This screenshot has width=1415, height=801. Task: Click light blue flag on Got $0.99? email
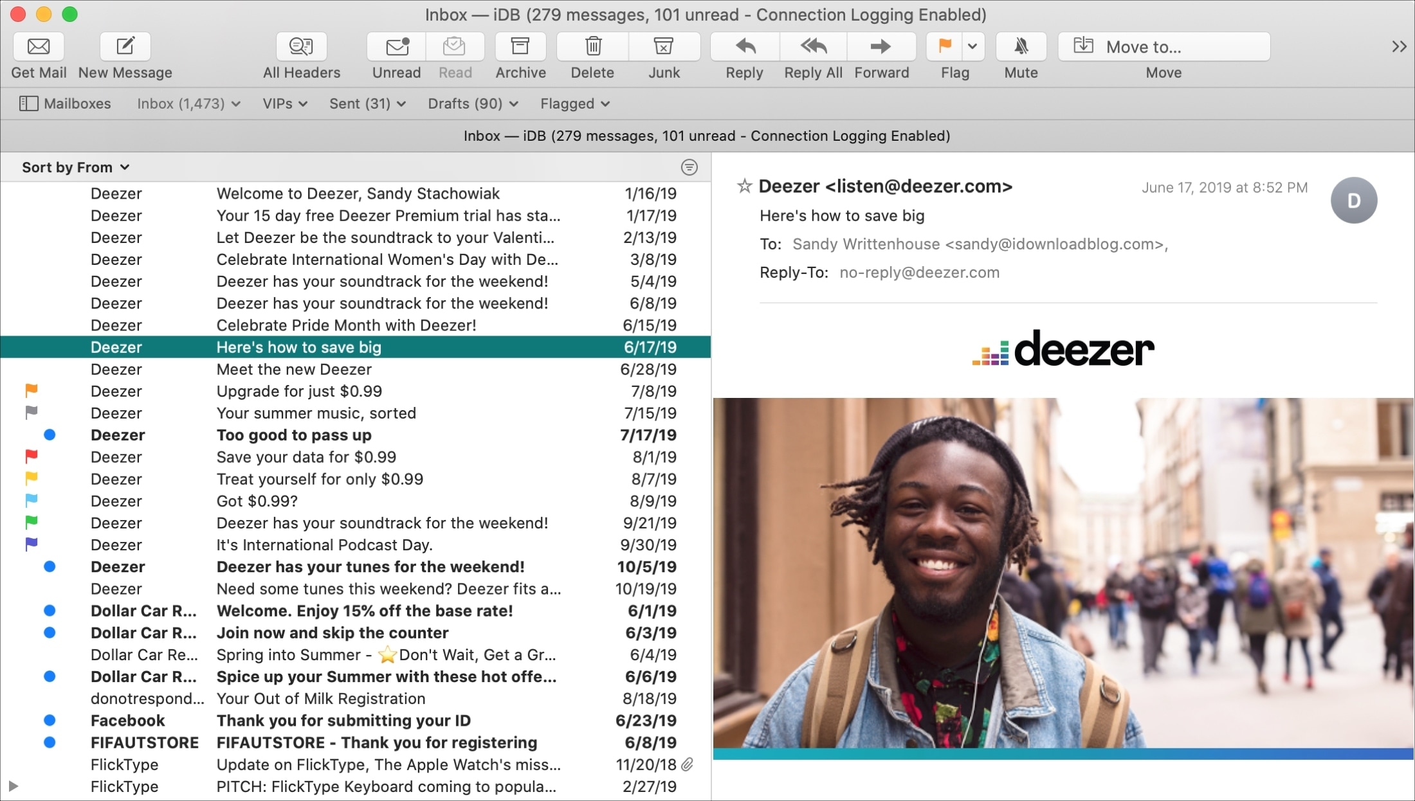click(31, 500)
